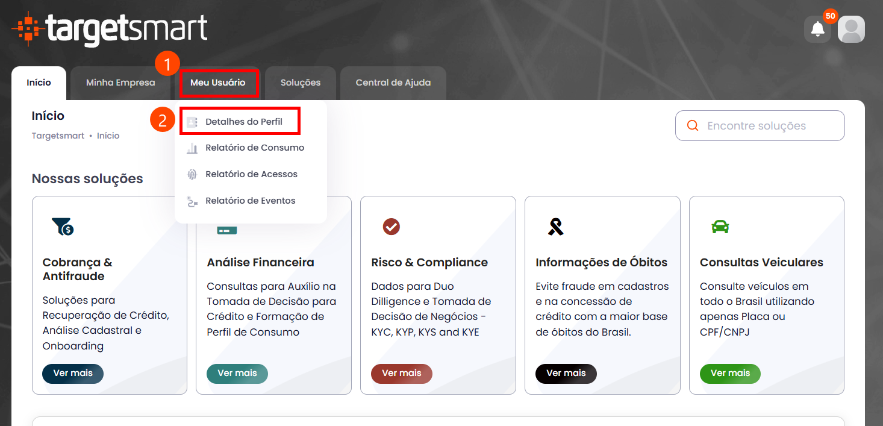Screen dimensions: 883x426
Task: Open Relatório de Consumo from menu
Action: tap(254, 148)
